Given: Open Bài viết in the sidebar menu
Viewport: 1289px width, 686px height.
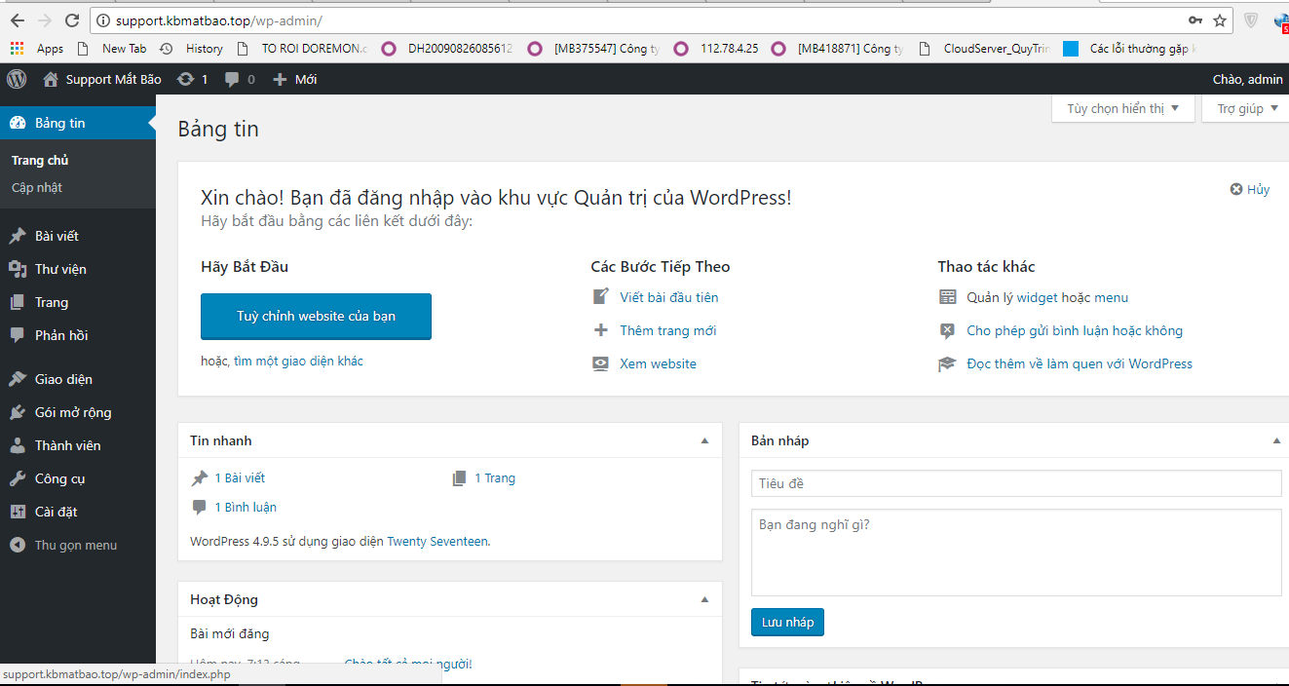Looking at the screenshot, I should tap(57, 236).
